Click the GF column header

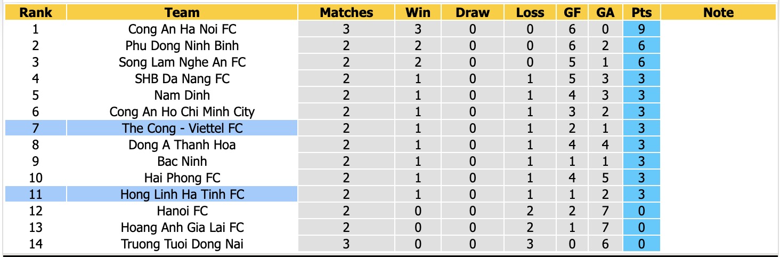(572, 12)
